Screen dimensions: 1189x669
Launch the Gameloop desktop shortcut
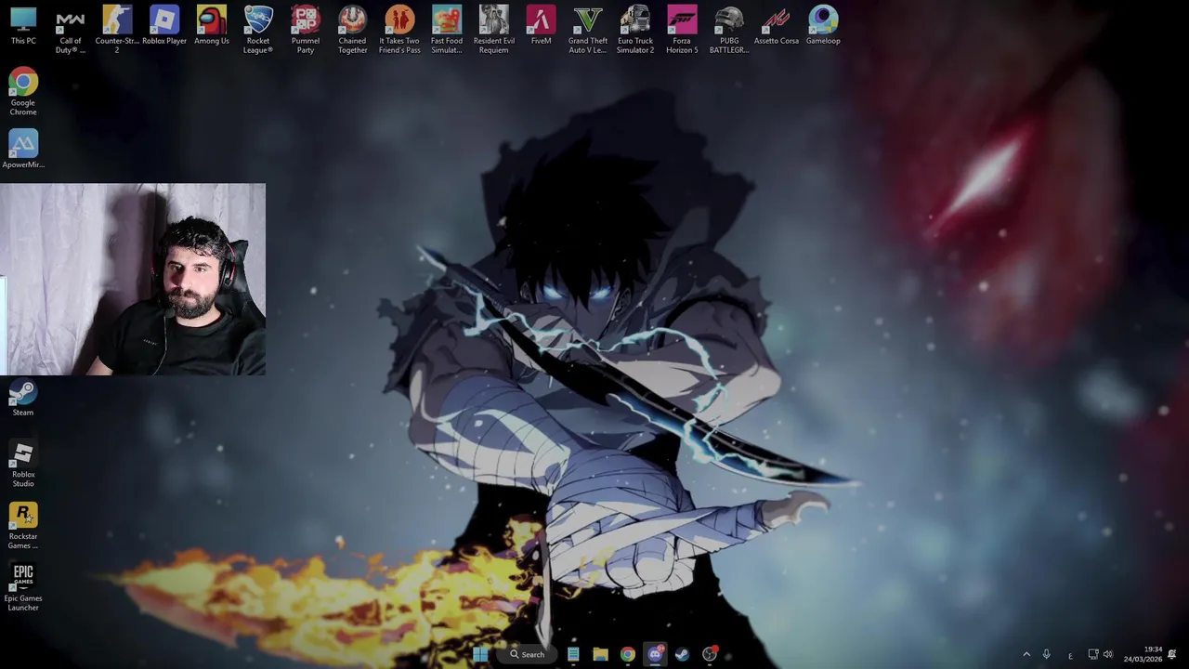click(x=823, y=26)
